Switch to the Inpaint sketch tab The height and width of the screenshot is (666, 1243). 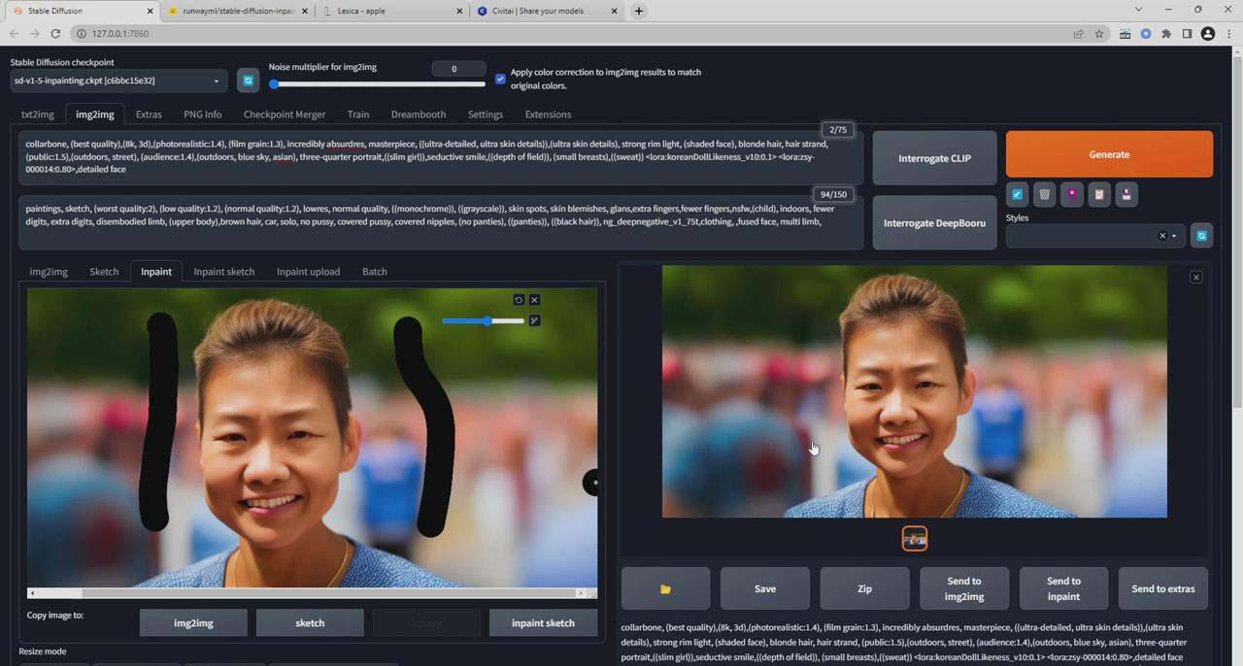coord(223,272)
